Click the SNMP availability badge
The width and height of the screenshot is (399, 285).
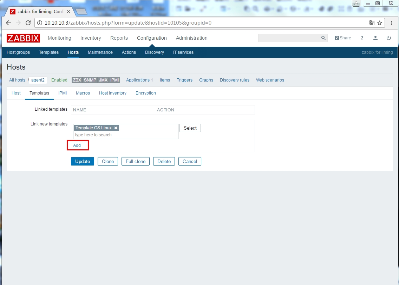click(x=90, y=80)
